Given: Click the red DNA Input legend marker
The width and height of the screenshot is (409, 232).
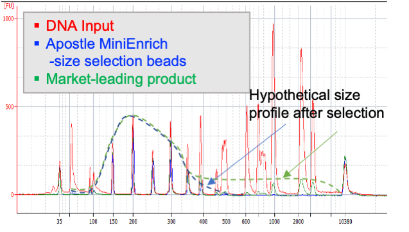Looking at the screenshot, I should [x=37, y=25].
